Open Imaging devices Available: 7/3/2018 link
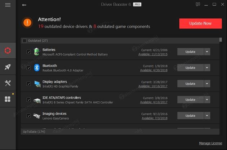Image resolution: width=227 pixels, height=150 pixels. (x=155, y=118)
